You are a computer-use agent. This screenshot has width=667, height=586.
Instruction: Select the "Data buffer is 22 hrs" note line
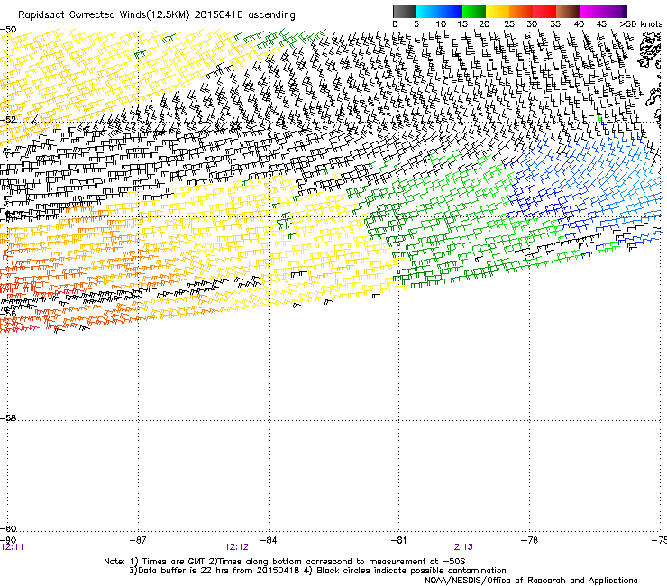pos(317,571)
